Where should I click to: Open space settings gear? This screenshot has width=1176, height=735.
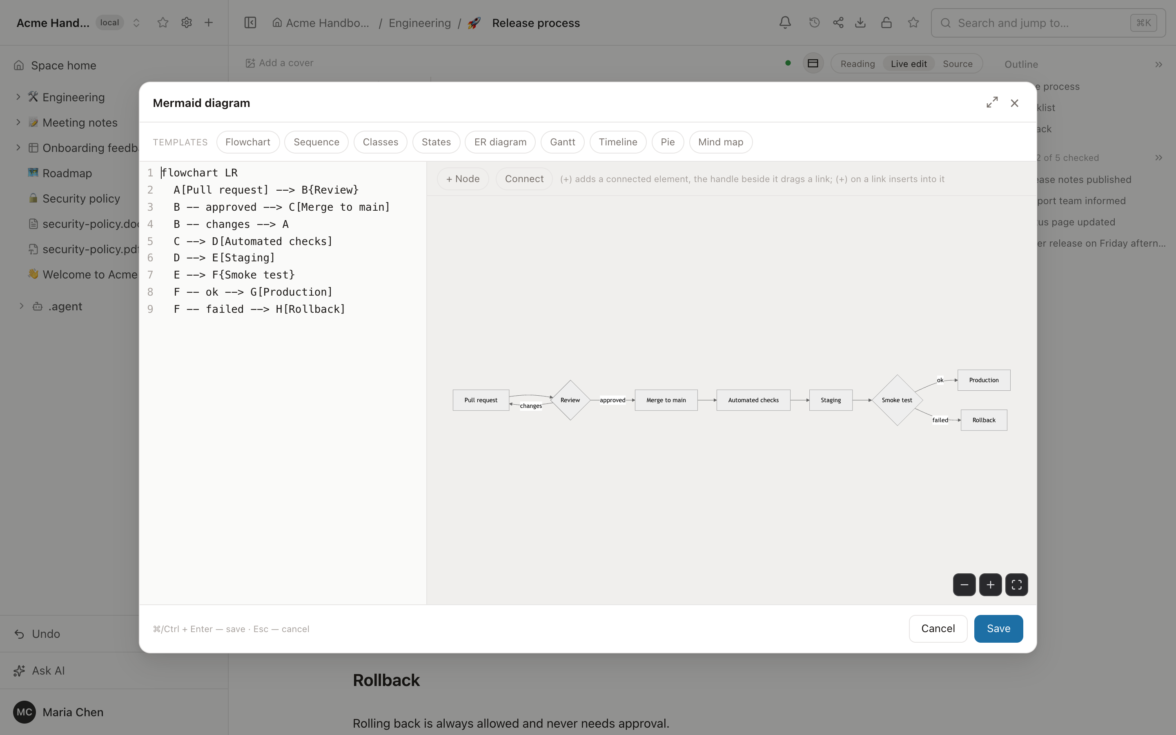[187, 23]
